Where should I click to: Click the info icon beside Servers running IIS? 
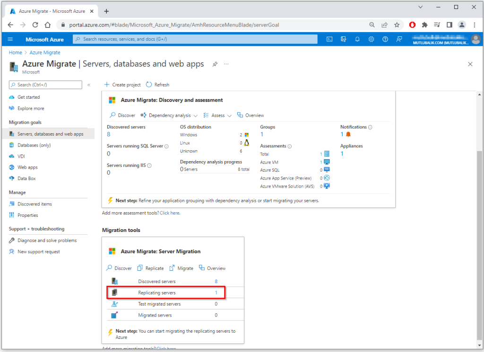[x=149, y=166]
